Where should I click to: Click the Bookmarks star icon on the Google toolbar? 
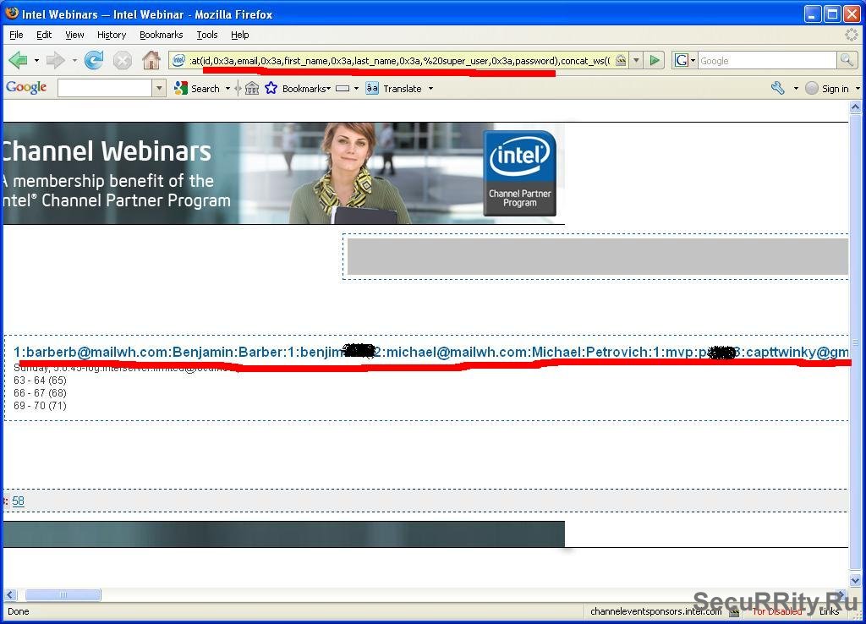click(x=271, y=88)
